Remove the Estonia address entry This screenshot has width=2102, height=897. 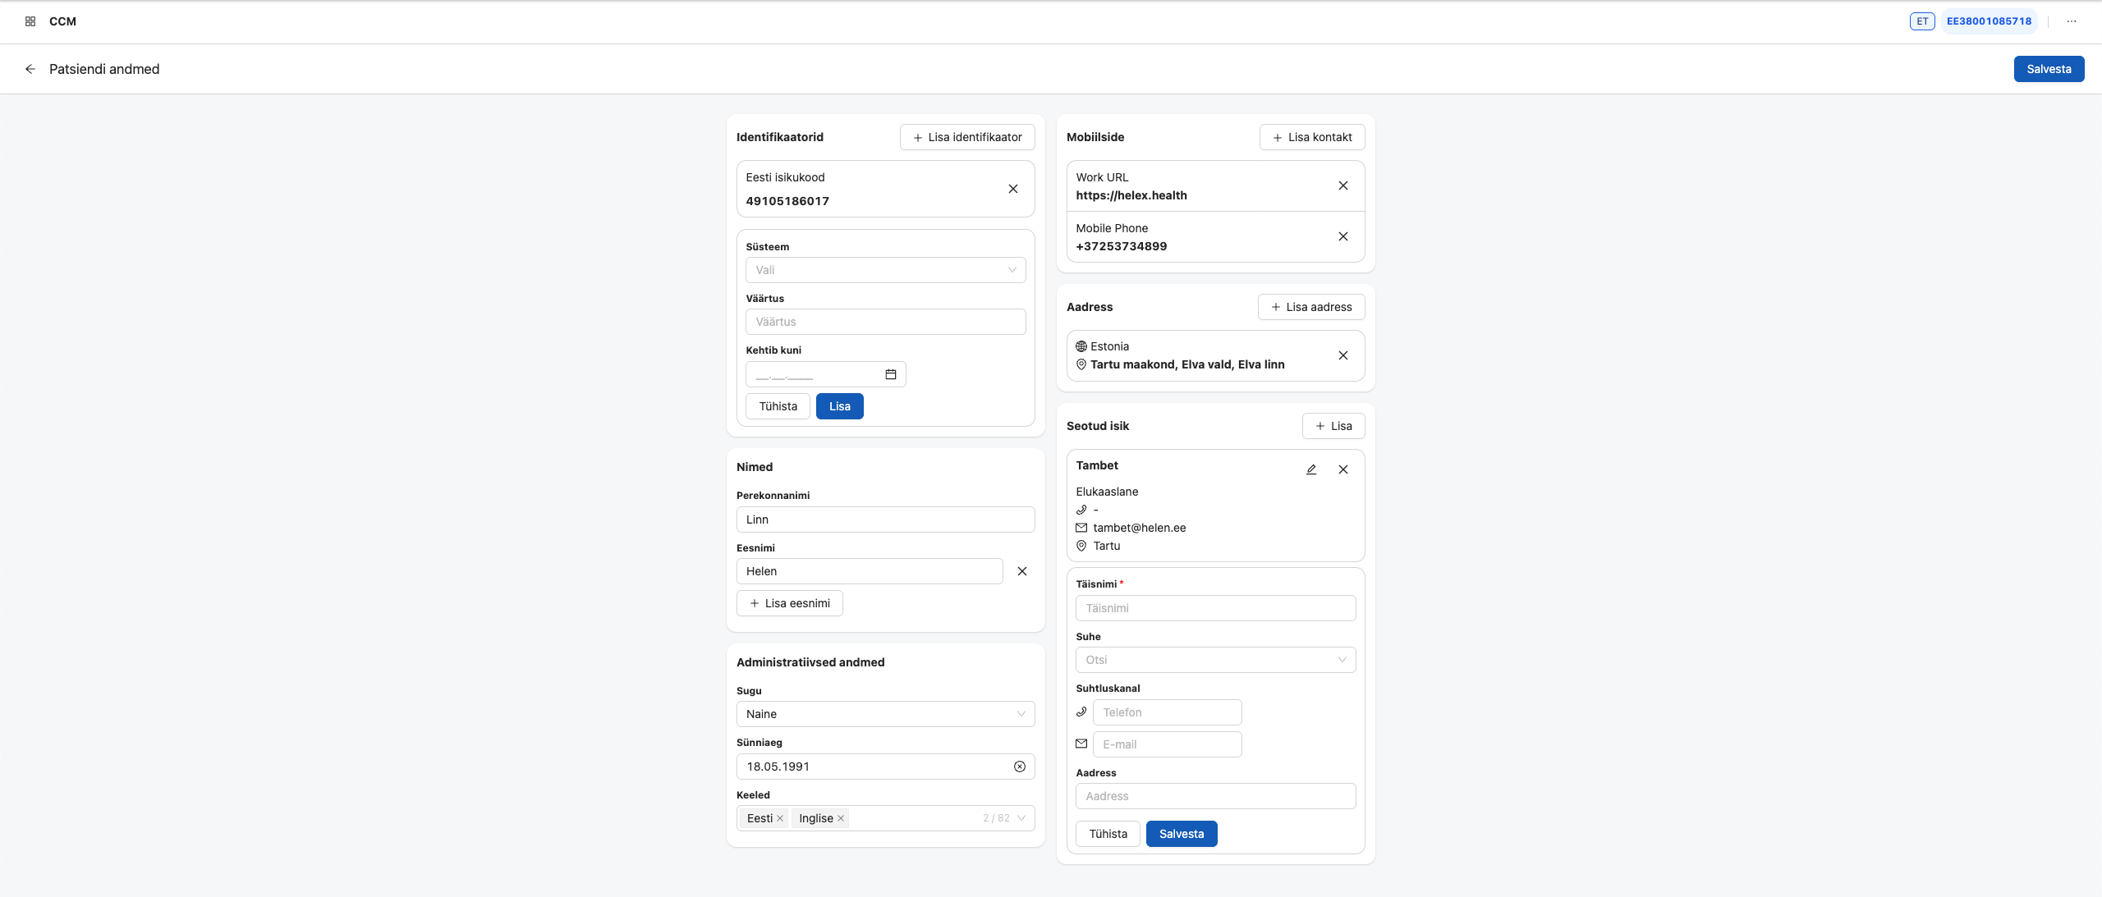pyautogui.click(x=1342, y=355)
